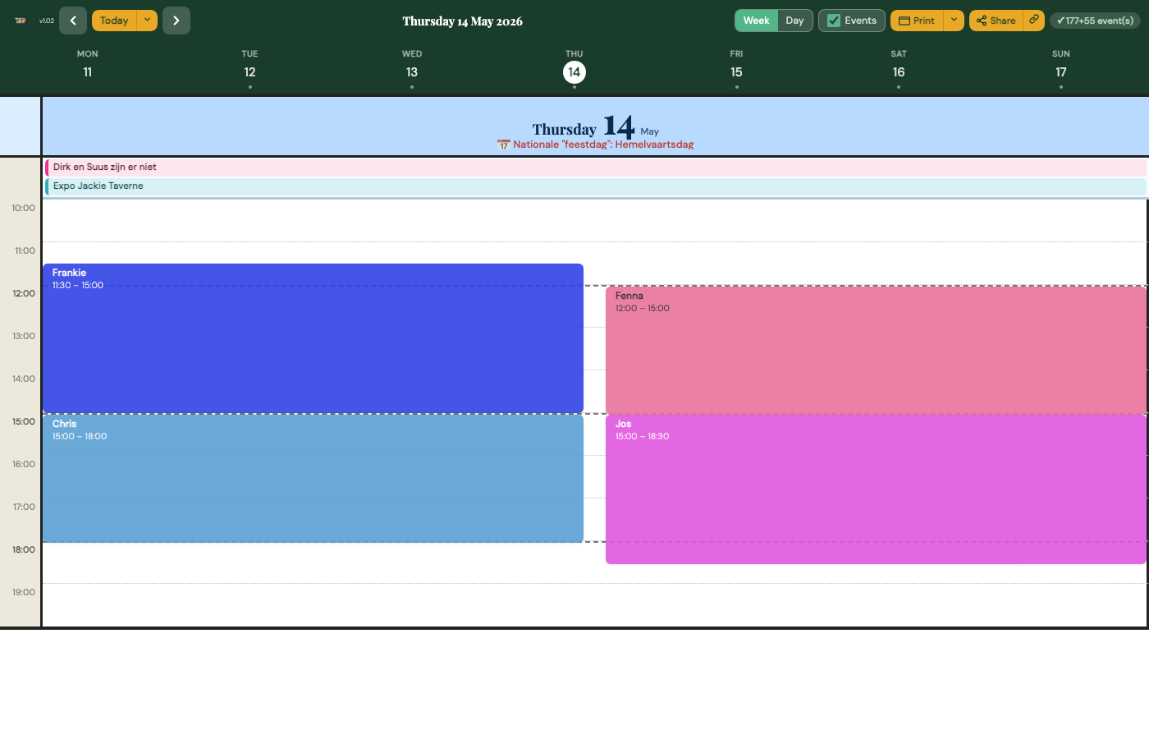Open all-day event Dirk en Suus zijn er niet
The image size is (1149, 739).
tap(596, 167)
